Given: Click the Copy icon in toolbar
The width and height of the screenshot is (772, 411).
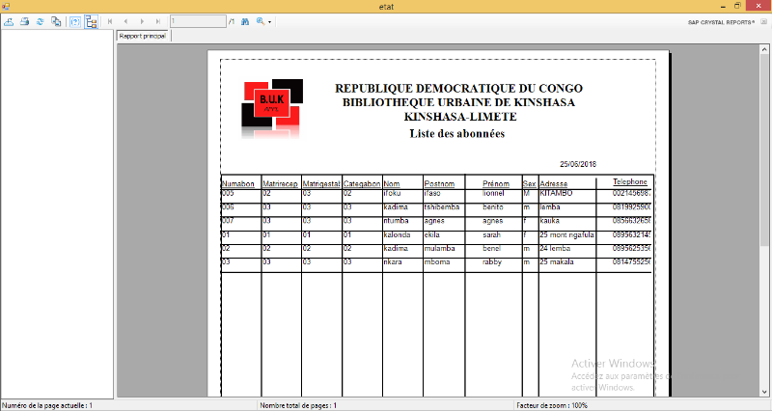Looking at the screenshot, I should (56, 21).
